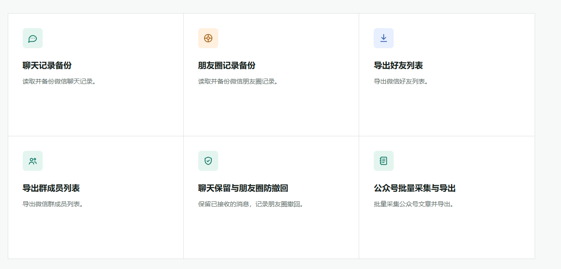The height and width of the screenshot is (269, 561).
Task: Open the 公众号批量采集与导出 heading
Action: pyautogui.click(x=415, y=188)
